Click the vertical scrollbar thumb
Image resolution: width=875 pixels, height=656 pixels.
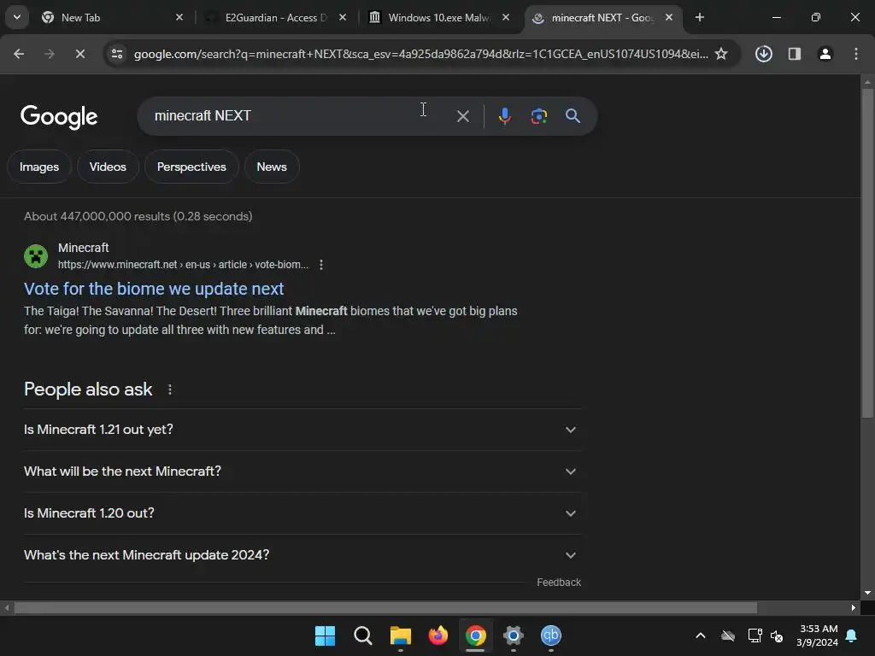867,253
